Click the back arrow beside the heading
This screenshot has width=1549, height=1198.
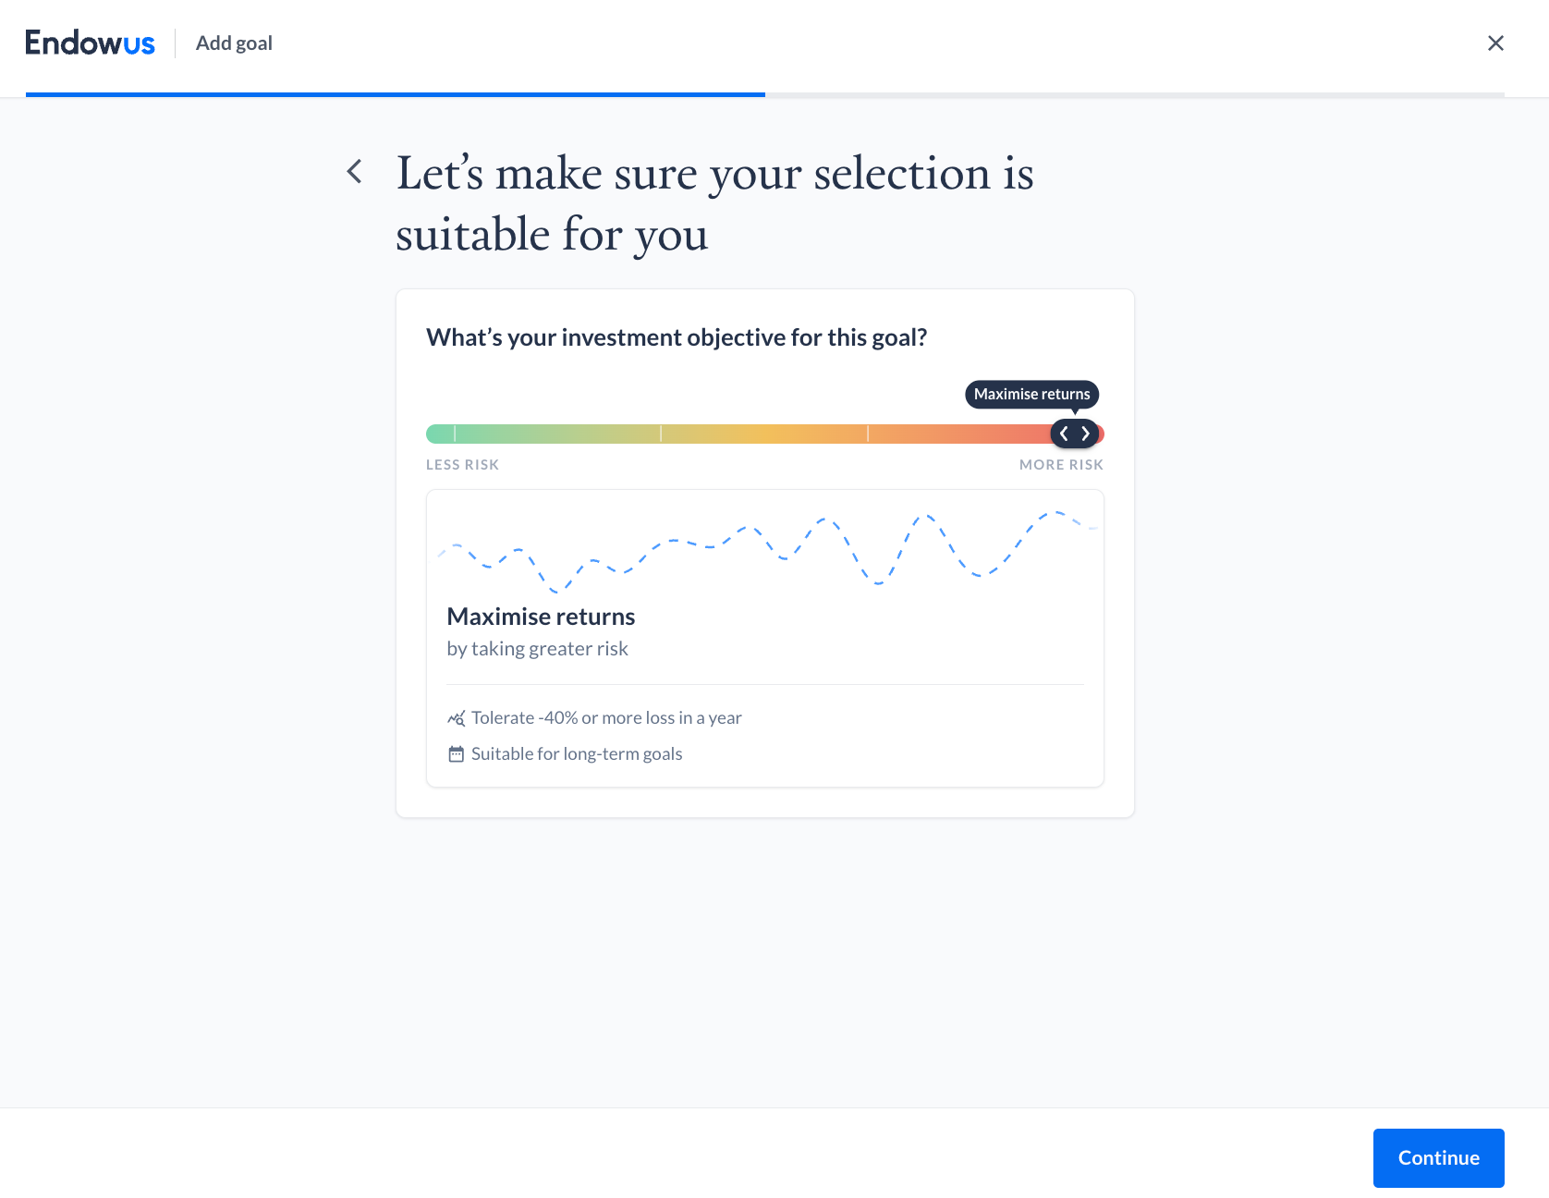(x=354, y=171)
